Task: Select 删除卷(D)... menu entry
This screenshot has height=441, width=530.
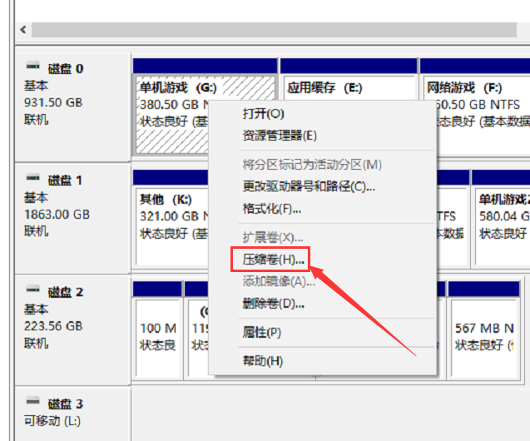Action: click(x=273, y=304)
